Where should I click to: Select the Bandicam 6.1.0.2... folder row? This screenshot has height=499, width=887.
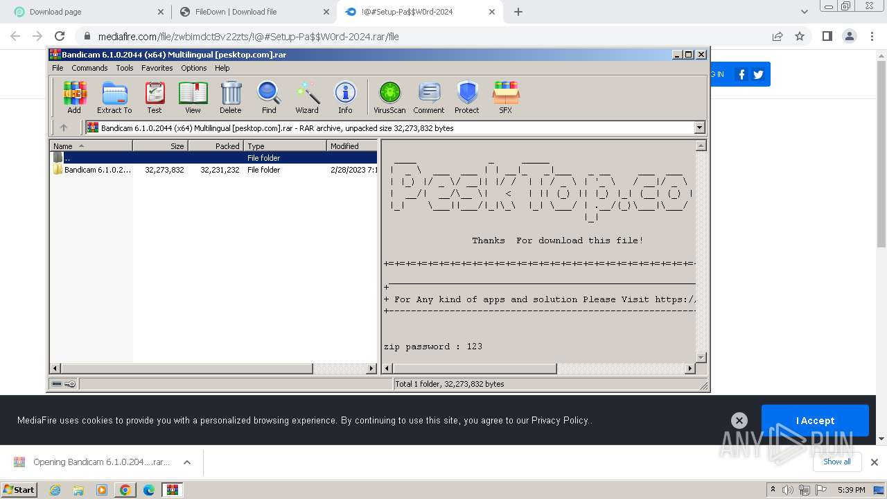coord(214,170)
